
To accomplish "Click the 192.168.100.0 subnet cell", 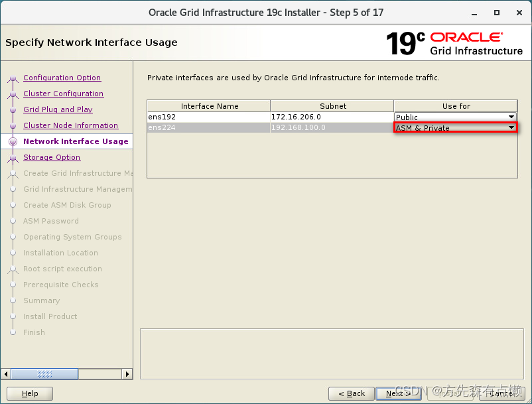I will pos(332,128).
